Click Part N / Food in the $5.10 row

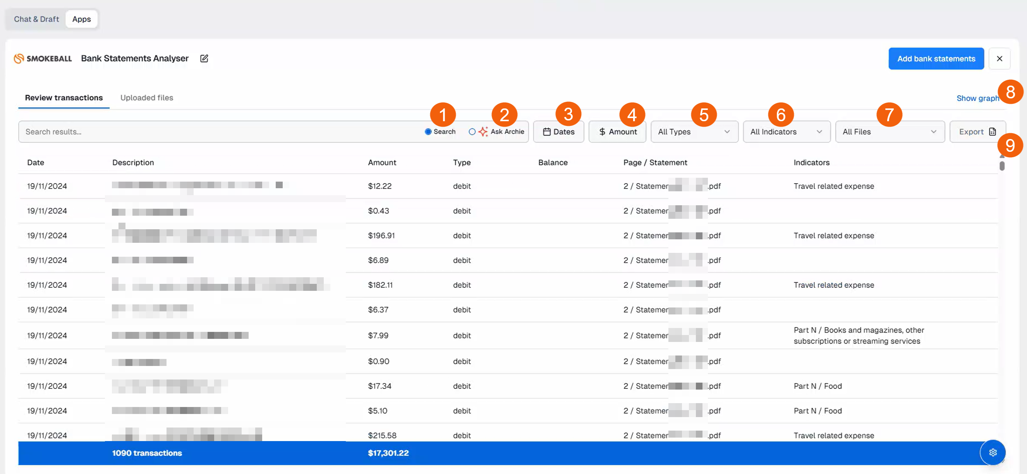click(x=818, y=411)
